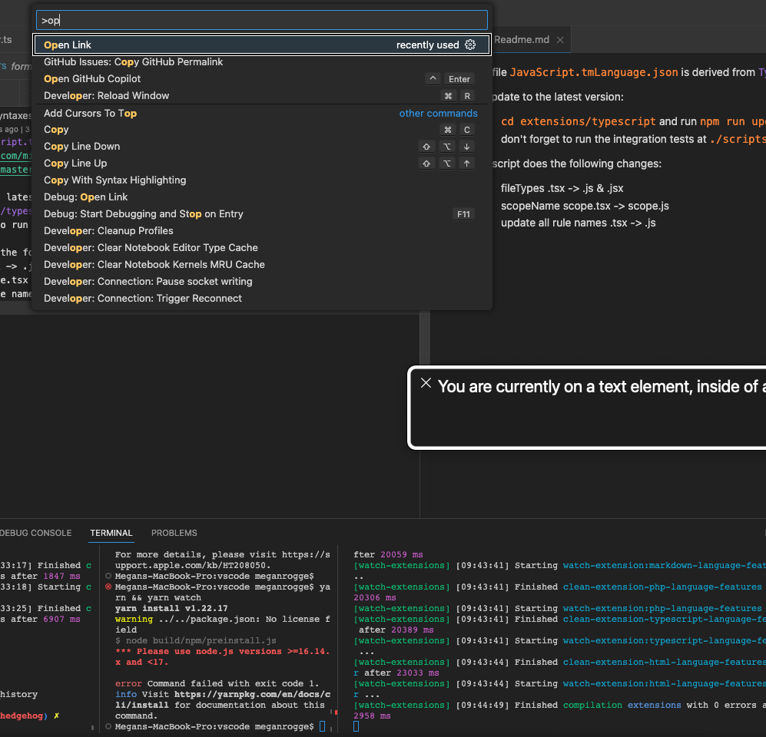The image size is (766, 737).
Task: Close the Readme.md editor tab
Action: click(560, 38)
